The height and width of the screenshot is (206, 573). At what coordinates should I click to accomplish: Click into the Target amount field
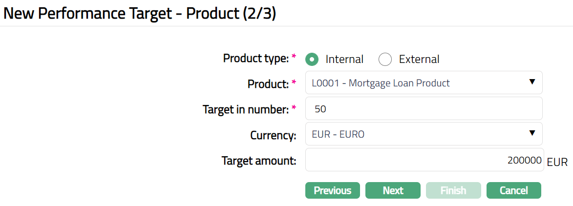(423, 160)
